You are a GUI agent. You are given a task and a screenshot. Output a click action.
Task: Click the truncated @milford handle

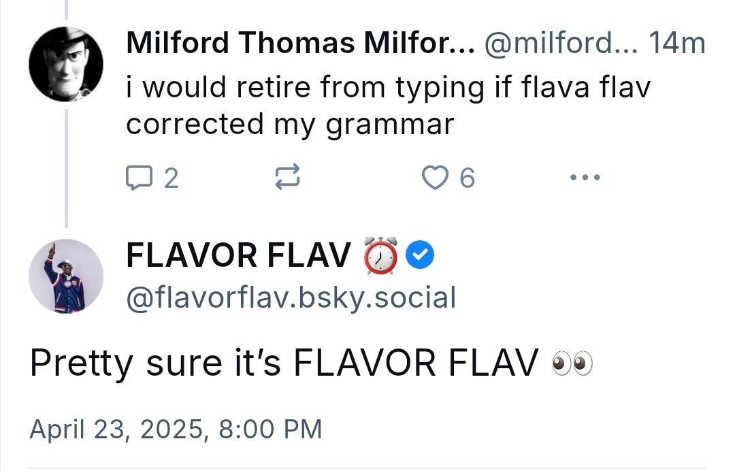tap(561, 43)
